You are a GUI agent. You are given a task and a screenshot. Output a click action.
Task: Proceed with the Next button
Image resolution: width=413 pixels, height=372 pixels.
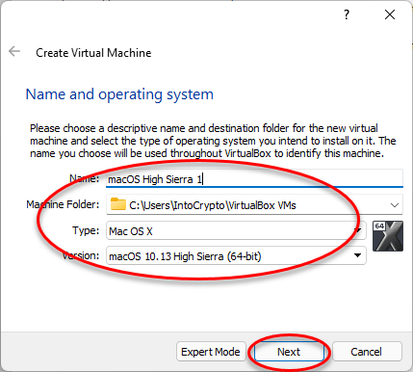point(289,352)
